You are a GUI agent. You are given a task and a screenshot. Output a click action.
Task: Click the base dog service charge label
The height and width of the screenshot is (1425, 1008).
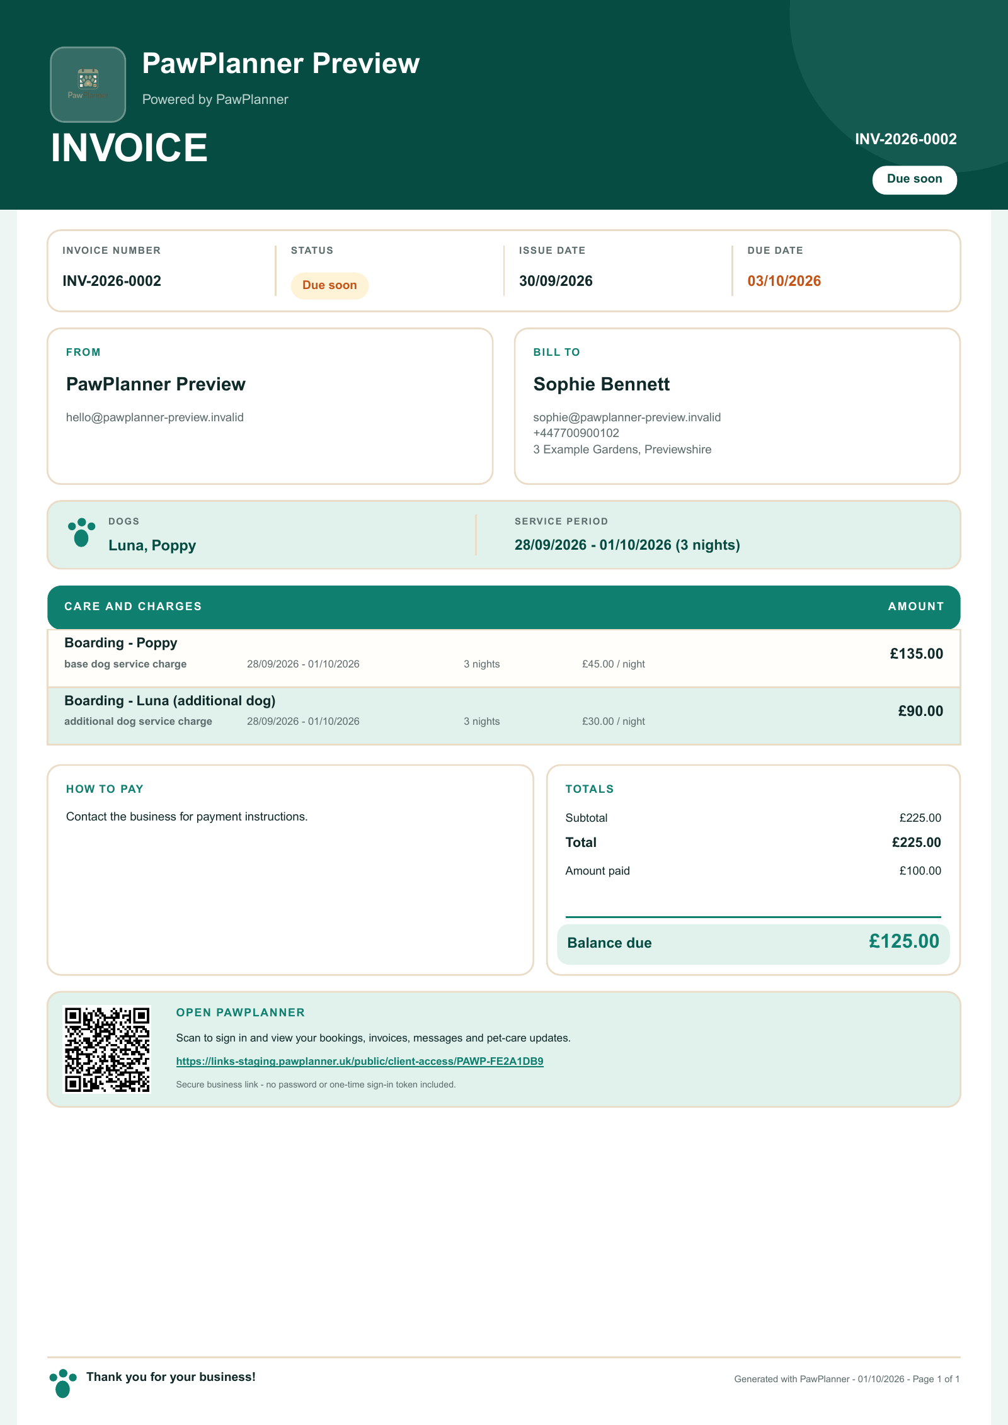coord(125,664)
